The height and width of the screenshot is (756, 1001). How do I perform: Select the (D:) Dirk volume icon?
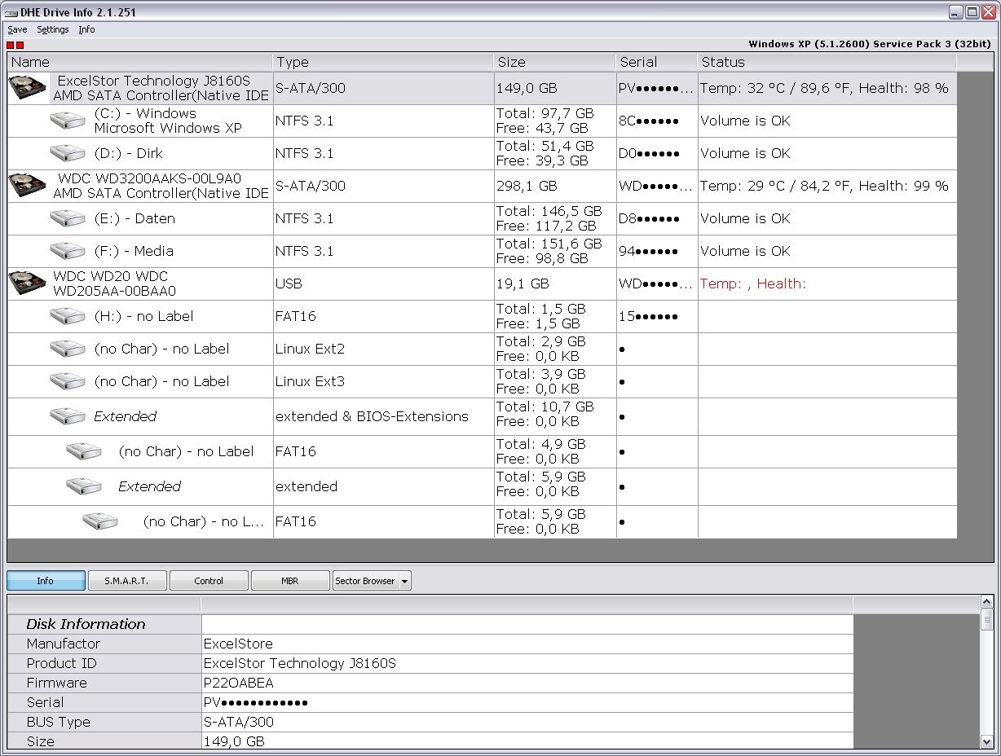pos(68,153)
